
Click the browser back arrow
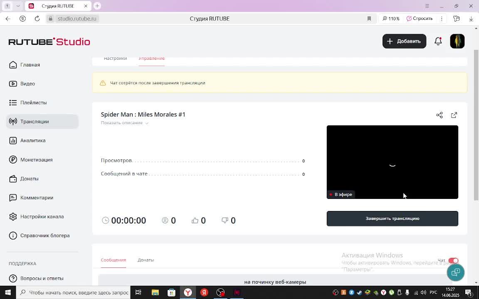(8, 19)
